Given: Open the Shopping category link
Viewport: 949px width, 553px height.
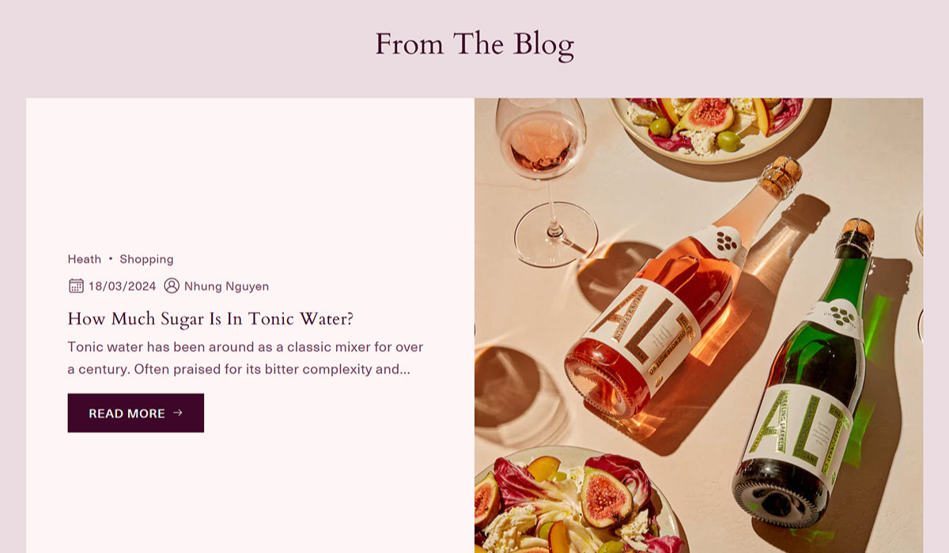Looking at the screenshot, I should point(146,259).
